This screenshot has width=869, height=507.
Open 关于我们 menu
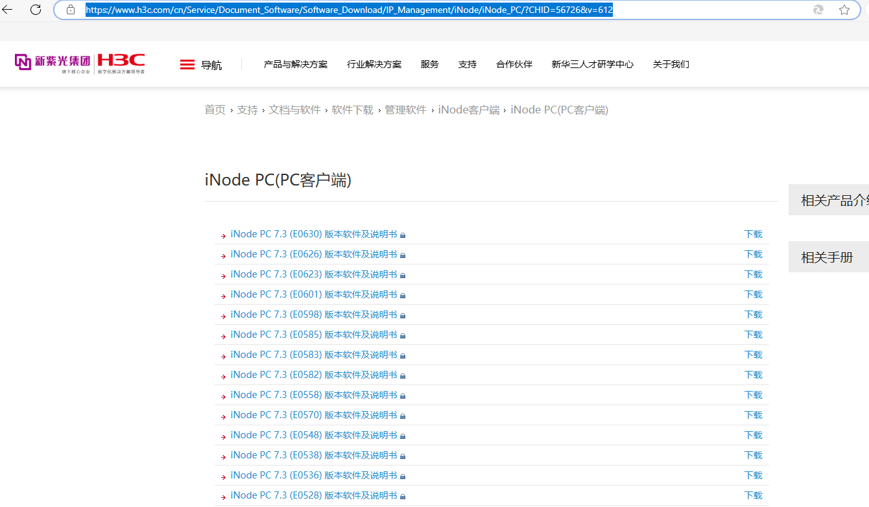click(x=671, y=64)
